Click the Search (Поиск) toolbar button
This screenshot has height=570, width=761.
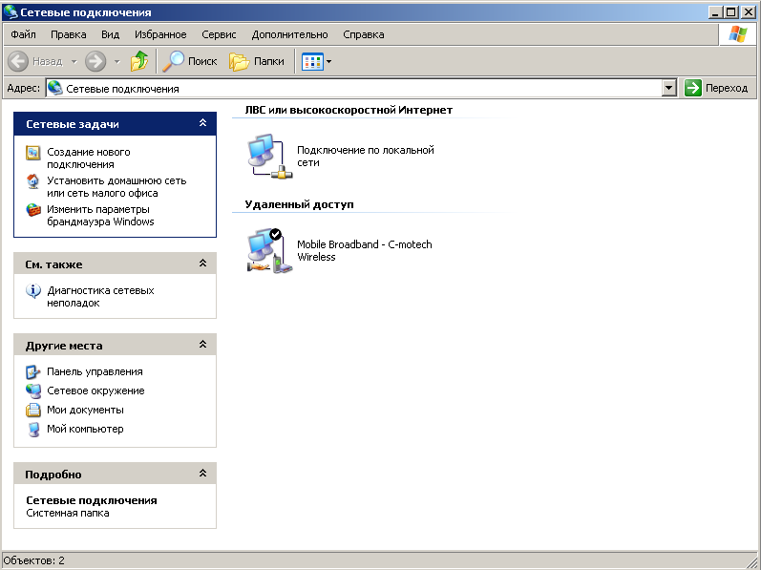[190, 61]
